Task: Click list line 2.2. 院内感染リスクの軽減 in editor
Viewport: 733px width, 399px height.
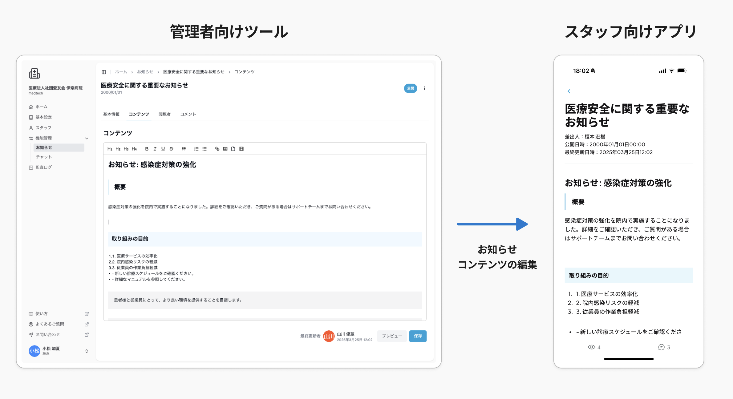Action: pos(133,262)
